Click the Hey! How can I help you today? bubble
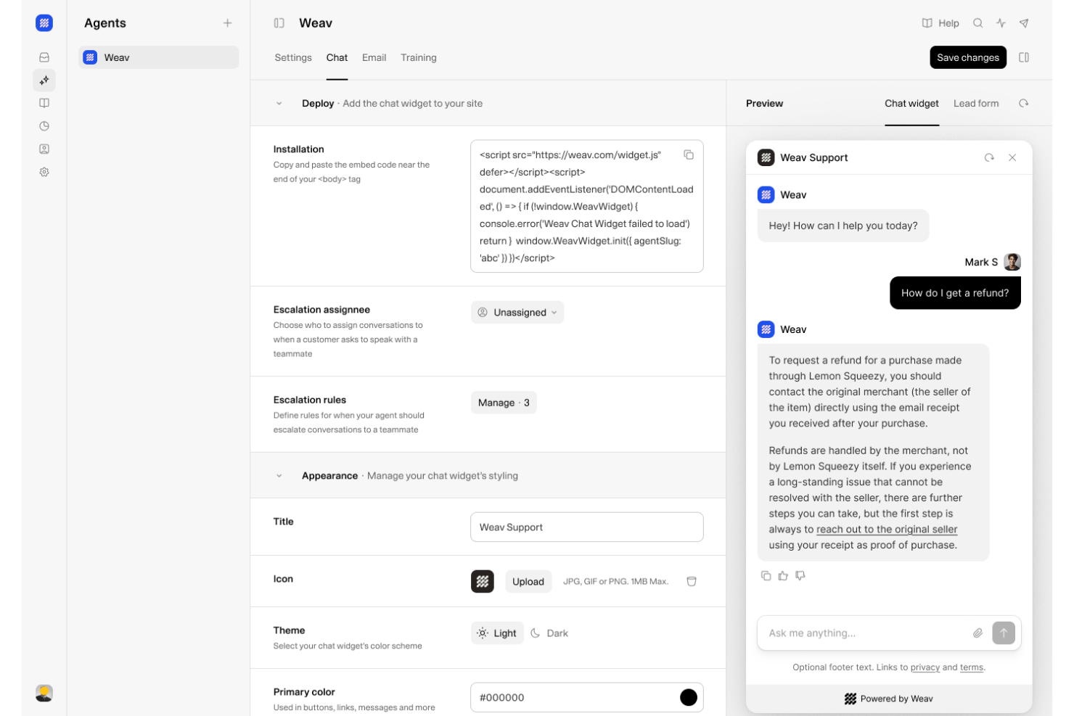The height and width of the screenshot is (716, 1074). point(843,226)
